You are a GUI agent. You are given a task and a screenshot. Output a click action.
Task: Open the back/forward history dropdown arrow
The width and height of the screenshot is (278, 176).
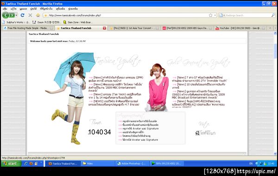(x=16, y=15)
